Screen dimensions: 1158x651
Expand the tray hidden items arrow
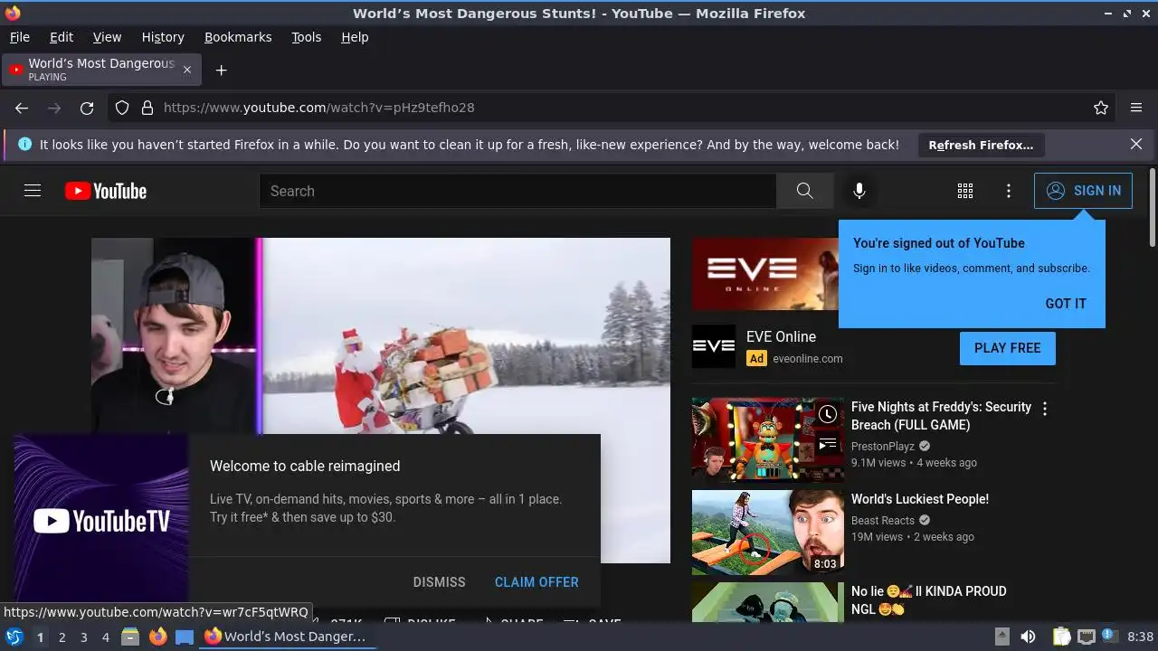[1001, 637]
